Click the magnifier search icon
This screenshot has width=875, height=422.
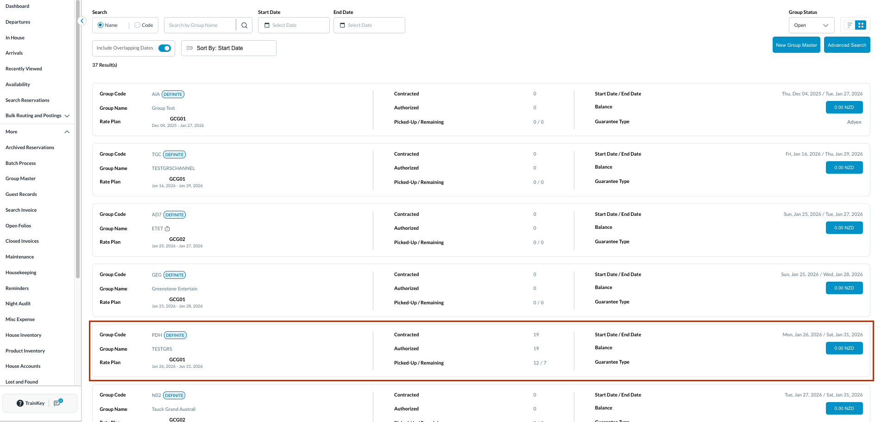[244, 25]
